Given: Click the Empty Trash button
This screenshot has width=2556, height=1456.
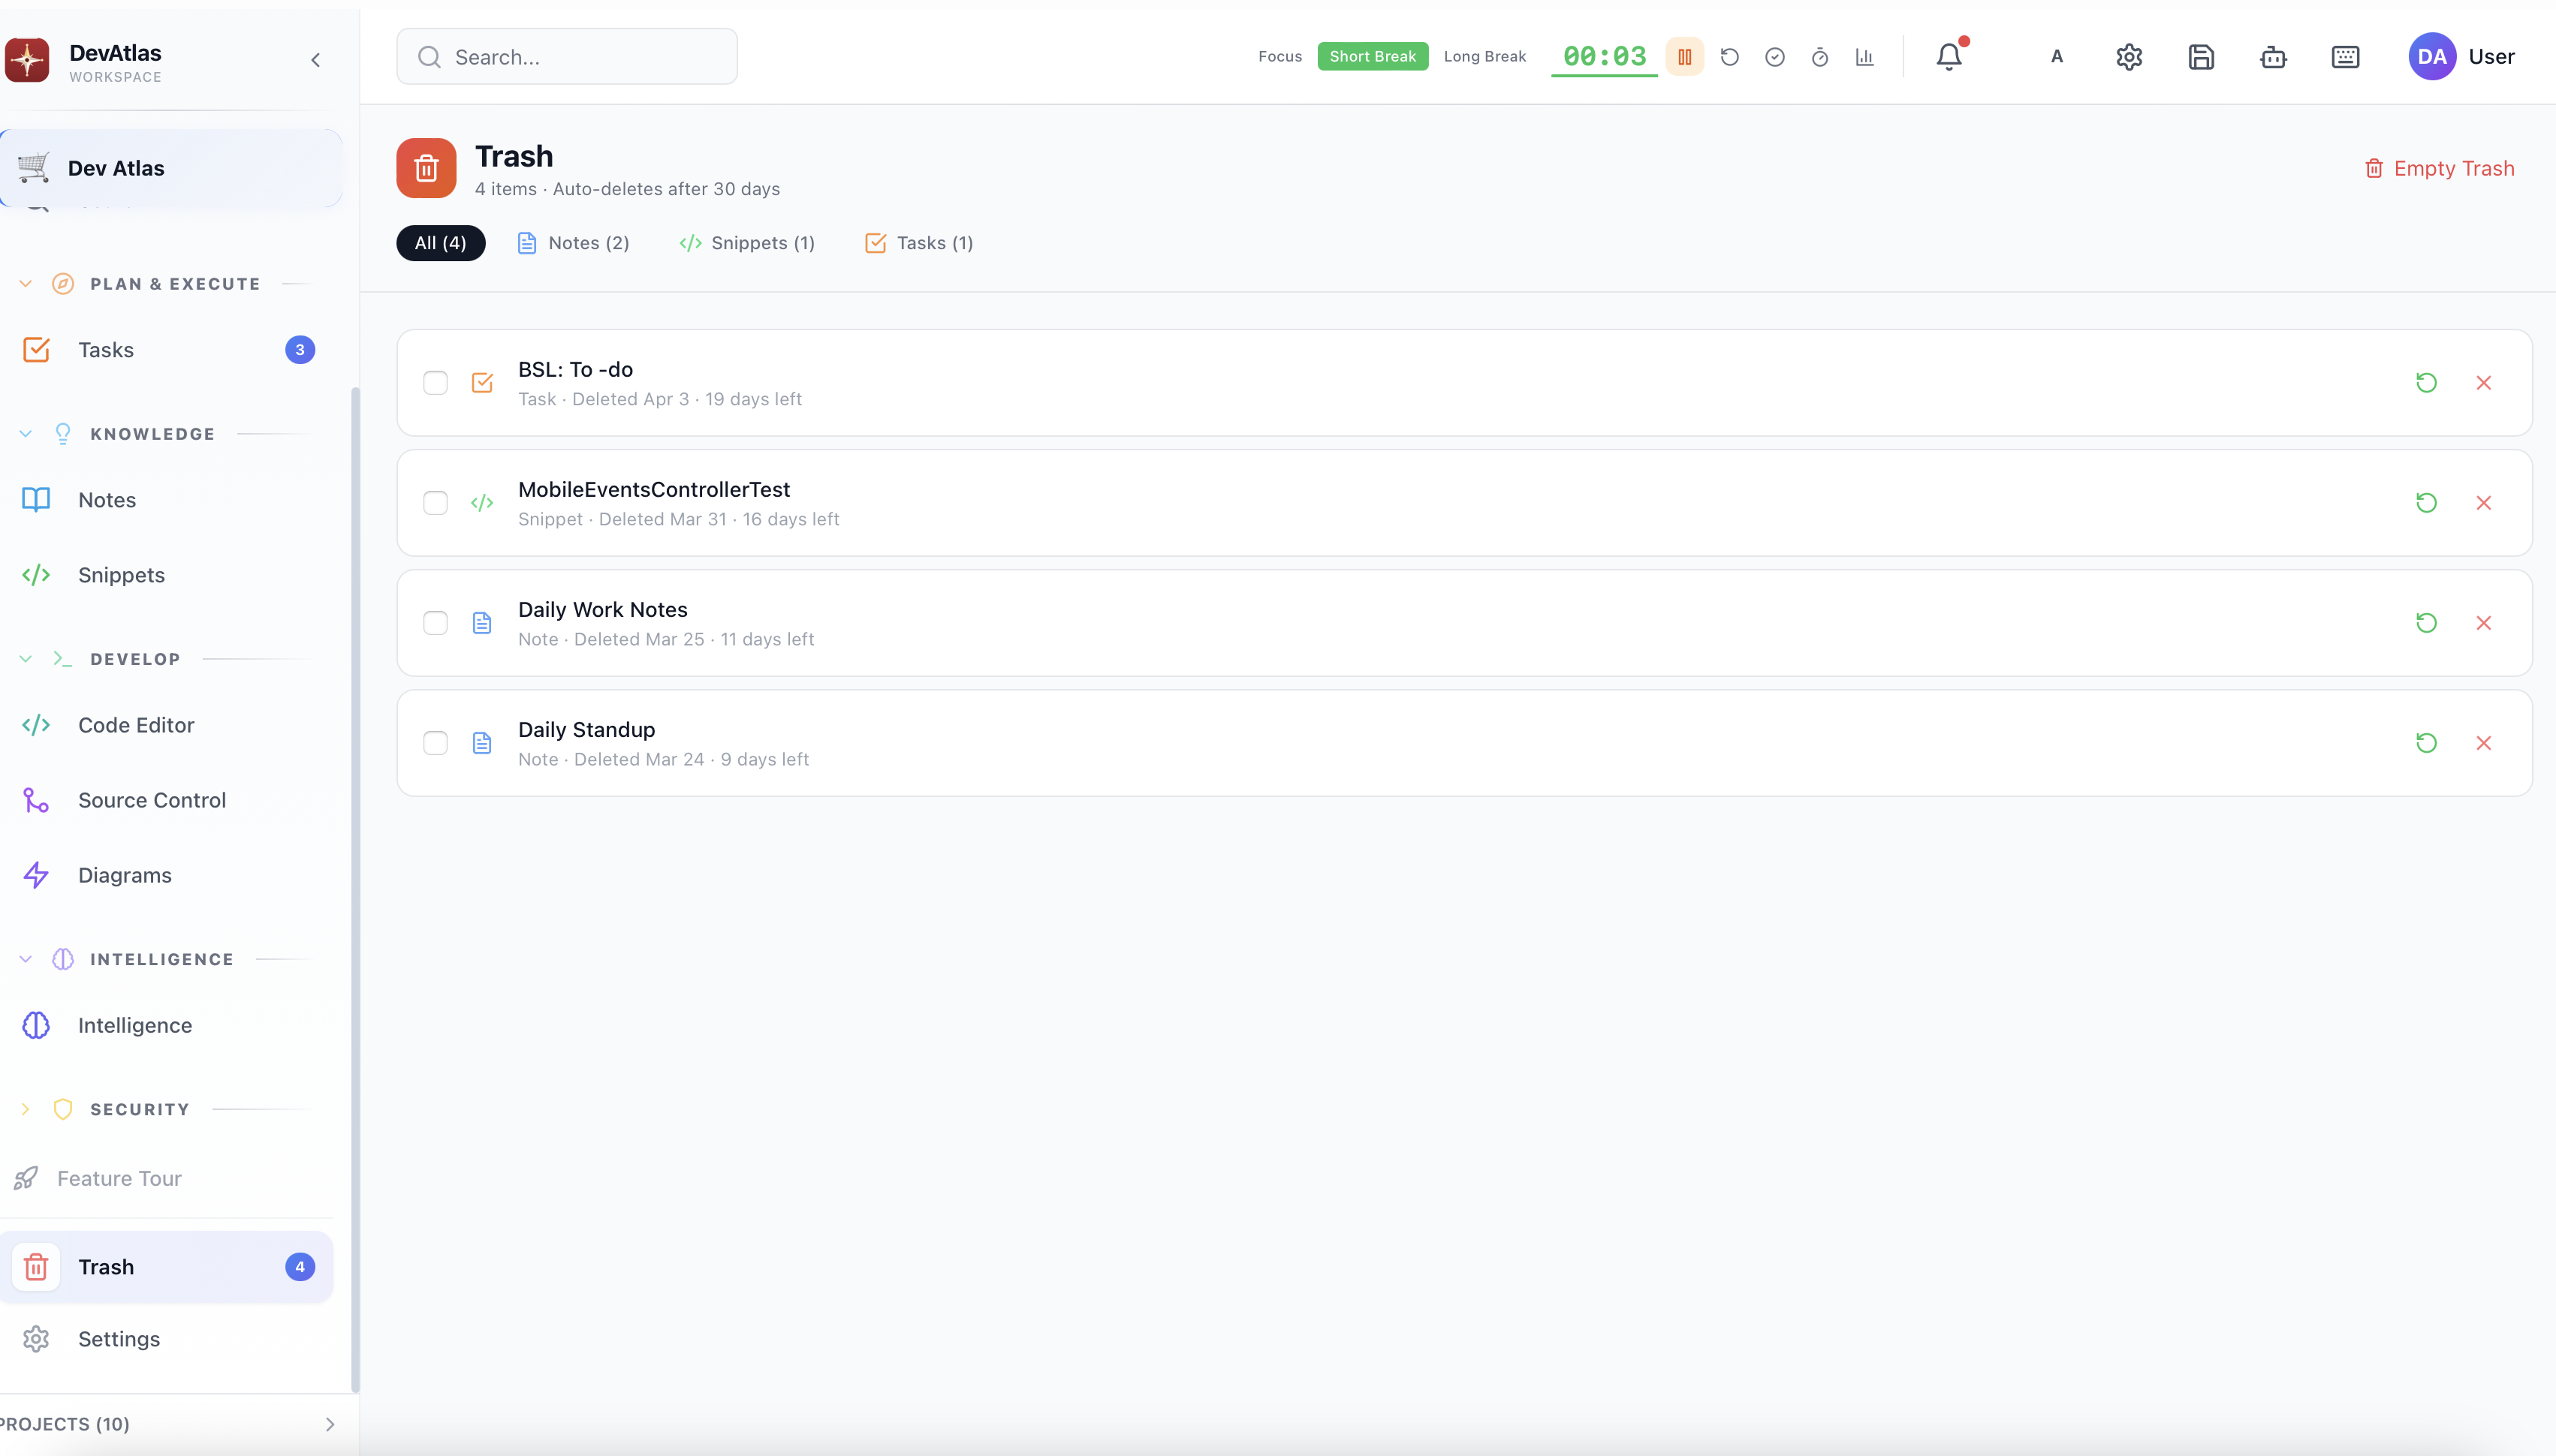Looking at the screenshot, I should [x=2439, y=168].
